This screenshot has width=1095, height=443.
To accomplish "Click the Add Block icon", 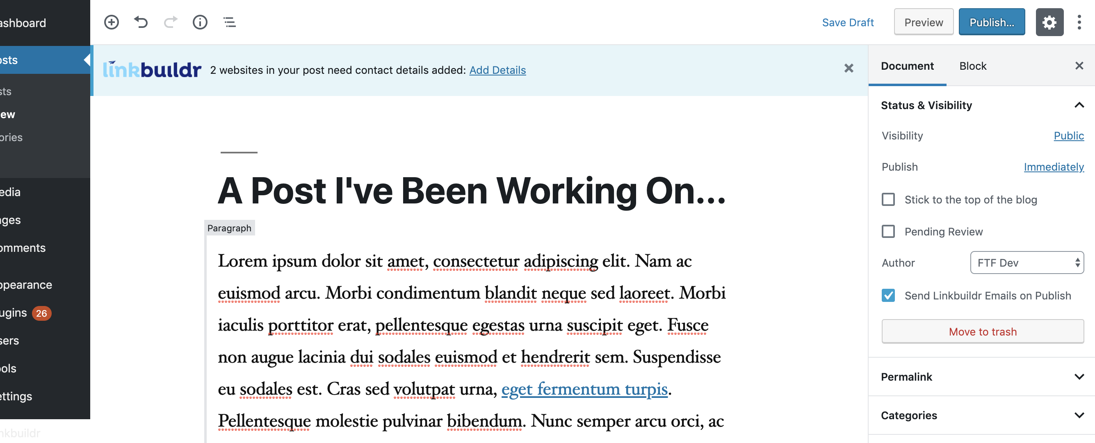I will tap(112, 23).
